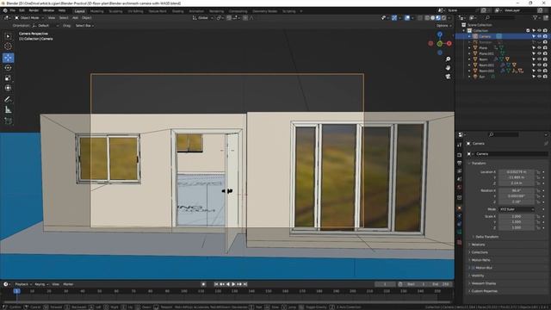Viewport: 551px width, 310px height.
Task: Switch to rendered viewport shading
Action: pos(444,17)
